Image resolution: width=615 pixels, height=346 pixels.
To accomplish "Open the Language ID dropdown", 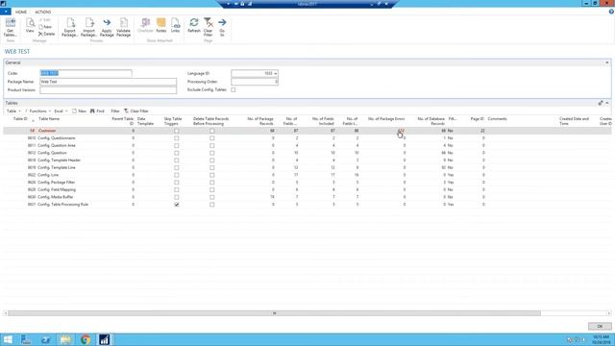I will click(276, 73).
